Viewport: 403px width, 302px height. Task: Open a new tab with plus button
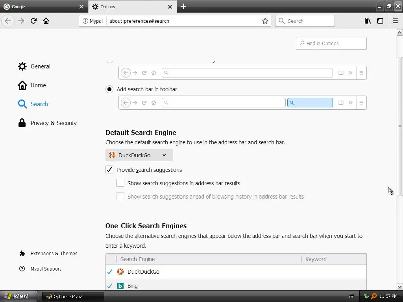pyautogui.click(x=183, y=6)
